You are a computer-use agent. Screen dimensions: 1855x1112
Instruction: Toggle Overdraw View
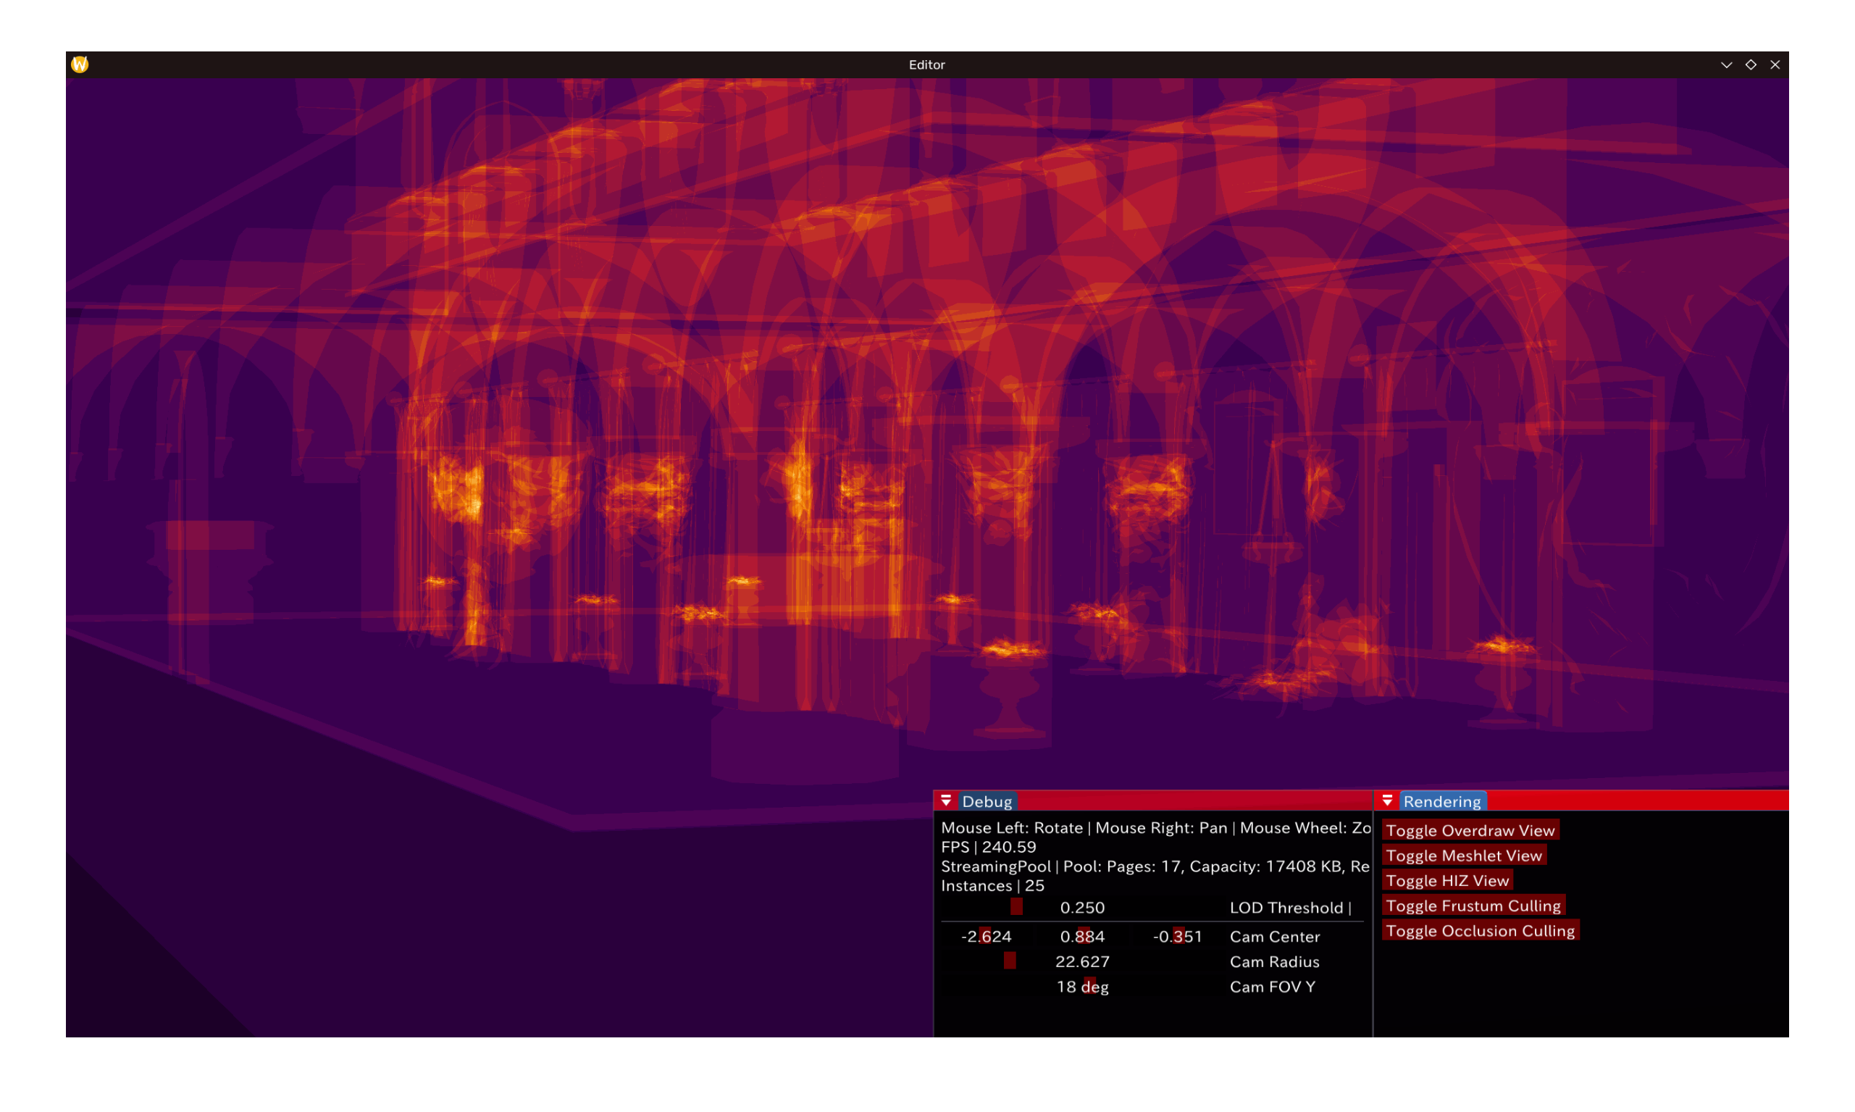(1470, 830)
